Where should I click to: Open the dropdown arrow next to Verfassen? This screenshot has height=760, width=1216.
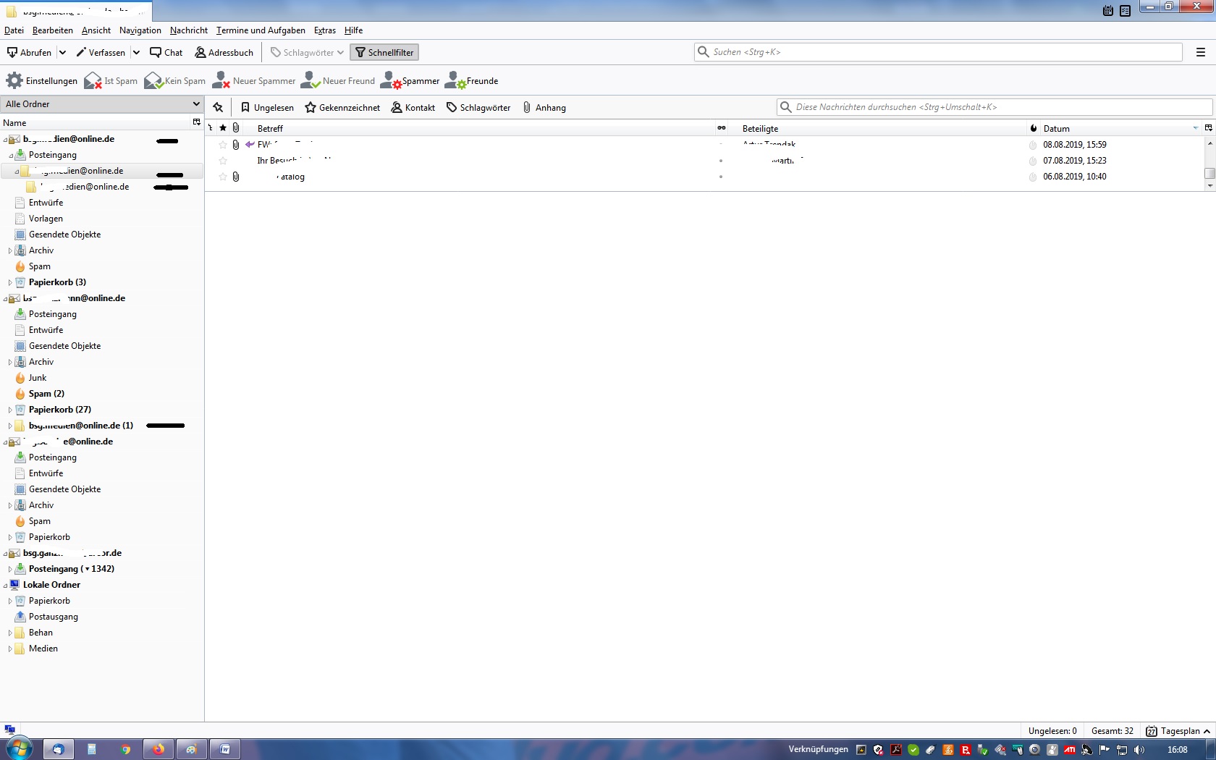(136, 52)
